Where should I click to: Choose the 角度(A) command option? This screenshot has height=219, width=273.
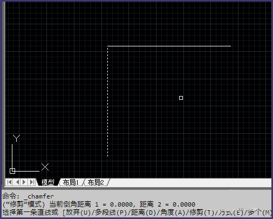click(x=173, y=213)
